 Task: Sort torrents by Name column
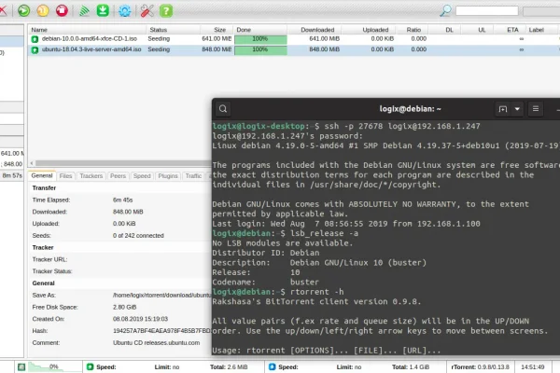(87, 30)
